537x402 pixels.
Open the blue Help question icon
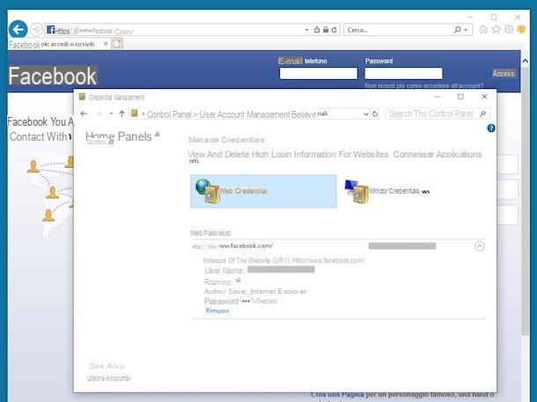point(491,128)
